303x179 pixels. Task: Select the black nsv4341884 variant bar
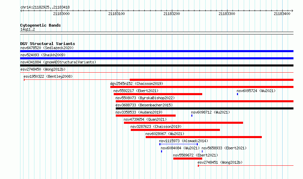coord(157,65)
